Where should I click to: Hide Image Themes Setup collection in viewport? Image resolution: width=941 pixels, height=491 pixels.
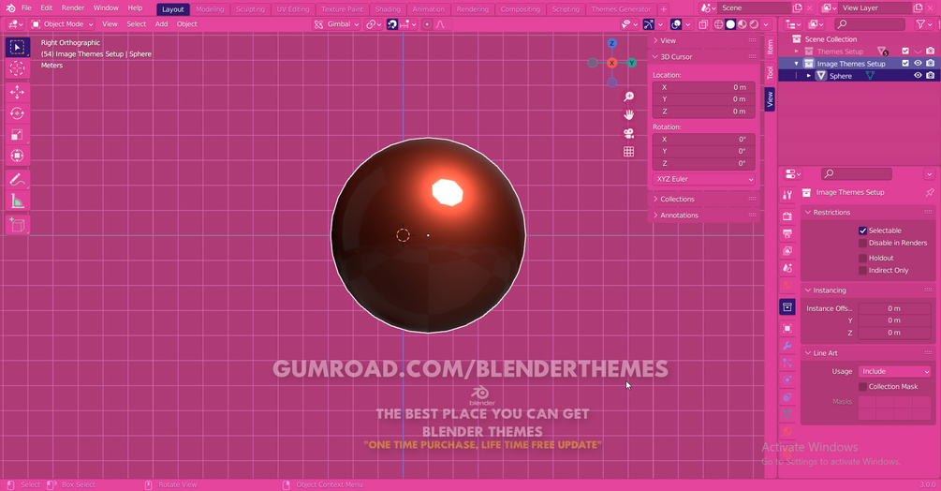click(918, 63)
